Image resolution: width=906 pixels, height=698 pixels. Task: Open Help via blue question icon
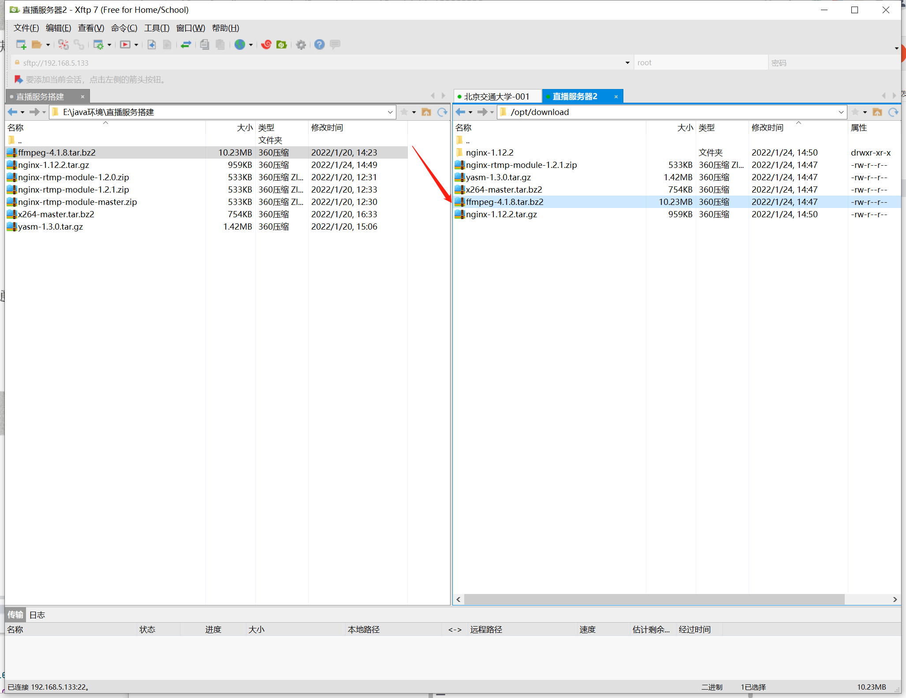(x=320, y=45)
